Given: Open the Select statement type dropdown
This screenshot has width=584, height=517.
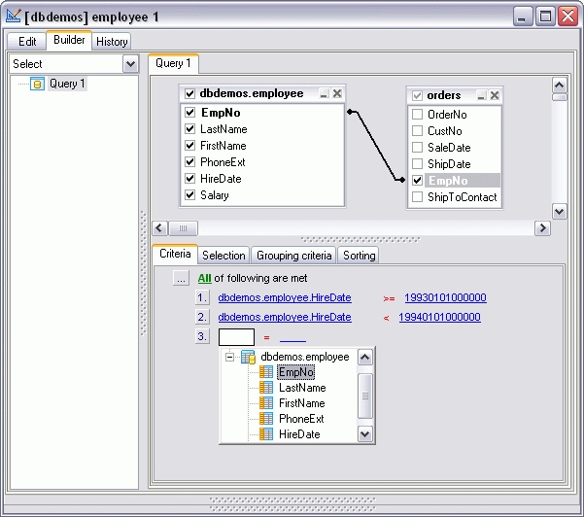Looking at the screenshot, I should pos(131,64).
